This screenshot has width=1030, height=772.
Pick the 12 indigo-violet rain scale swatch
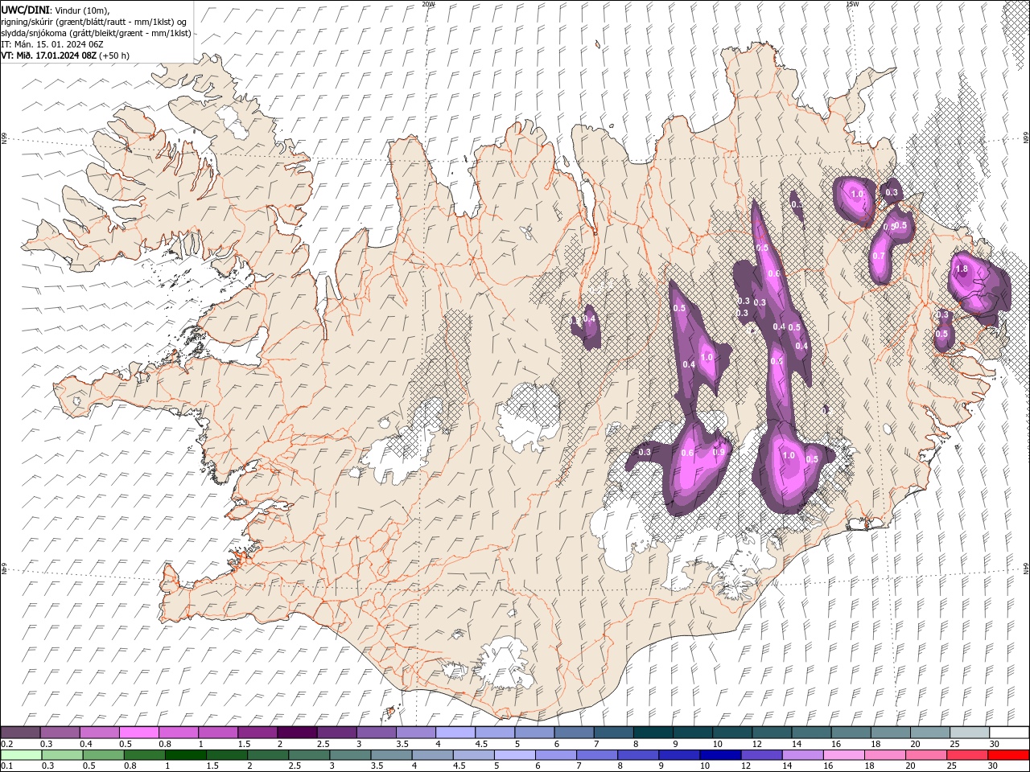pos(760,755)
